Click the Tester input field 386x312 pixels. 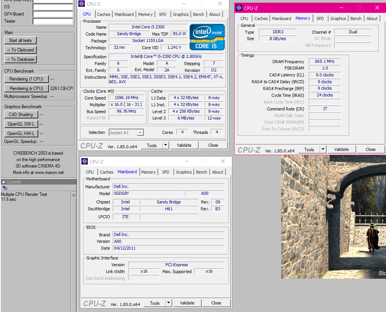pos(53,21)
